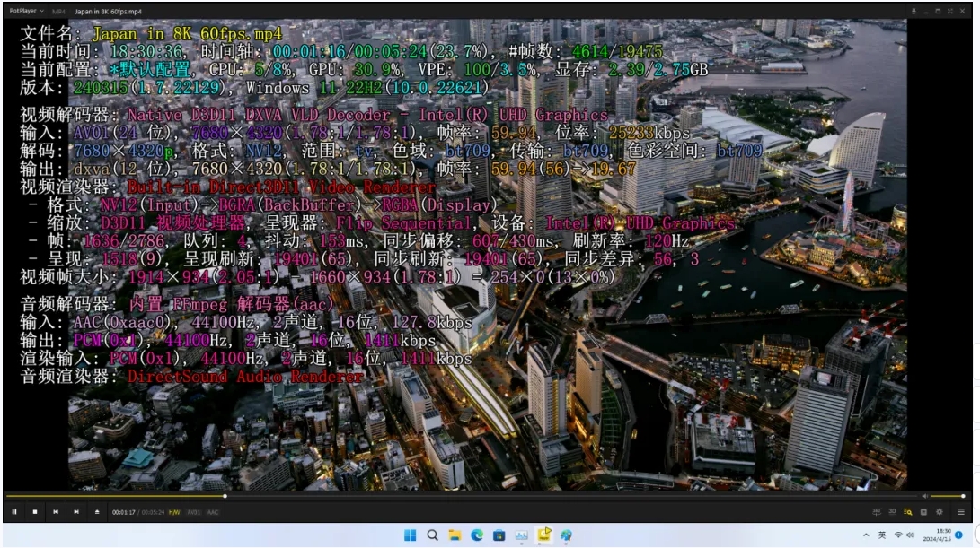Toggle pin-on-top icon in title bar
Screen dimensions: 980x548
coord(914,12)
